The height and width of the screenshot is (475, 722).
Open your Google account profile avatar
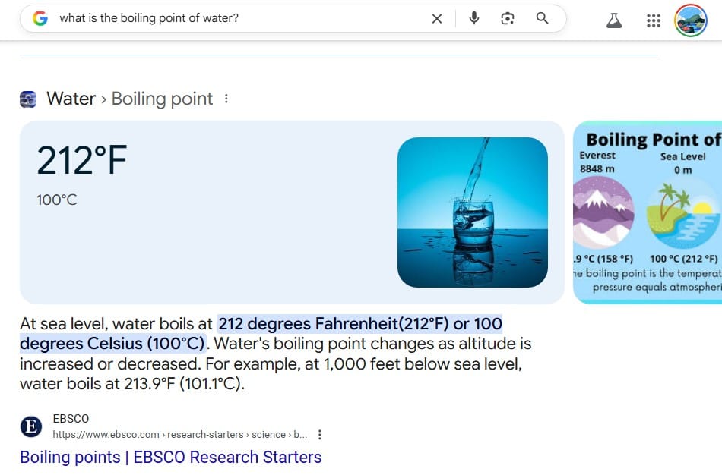pos(690,20)
